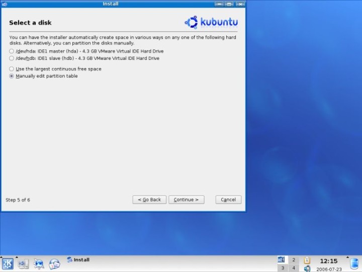Switch to virtual desktop 4
Image resolution: width=362 pixels, height=272 pixels.
point(294,268)
